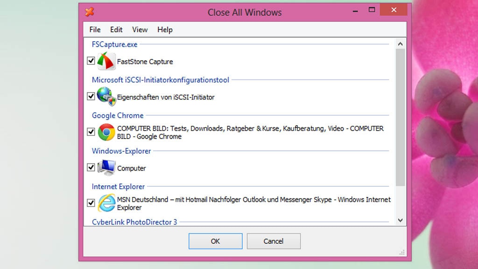Screen dimensions: 478x269
Task: Click the Internet Explorer icon
Action: tap(107, 203)
